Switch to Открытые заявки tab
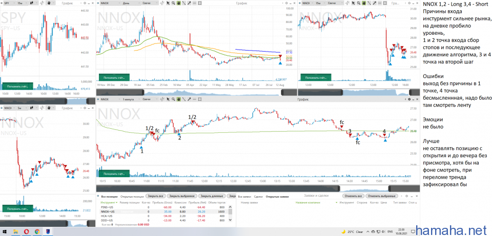492x236 pixels. click(x=277, y=196)
